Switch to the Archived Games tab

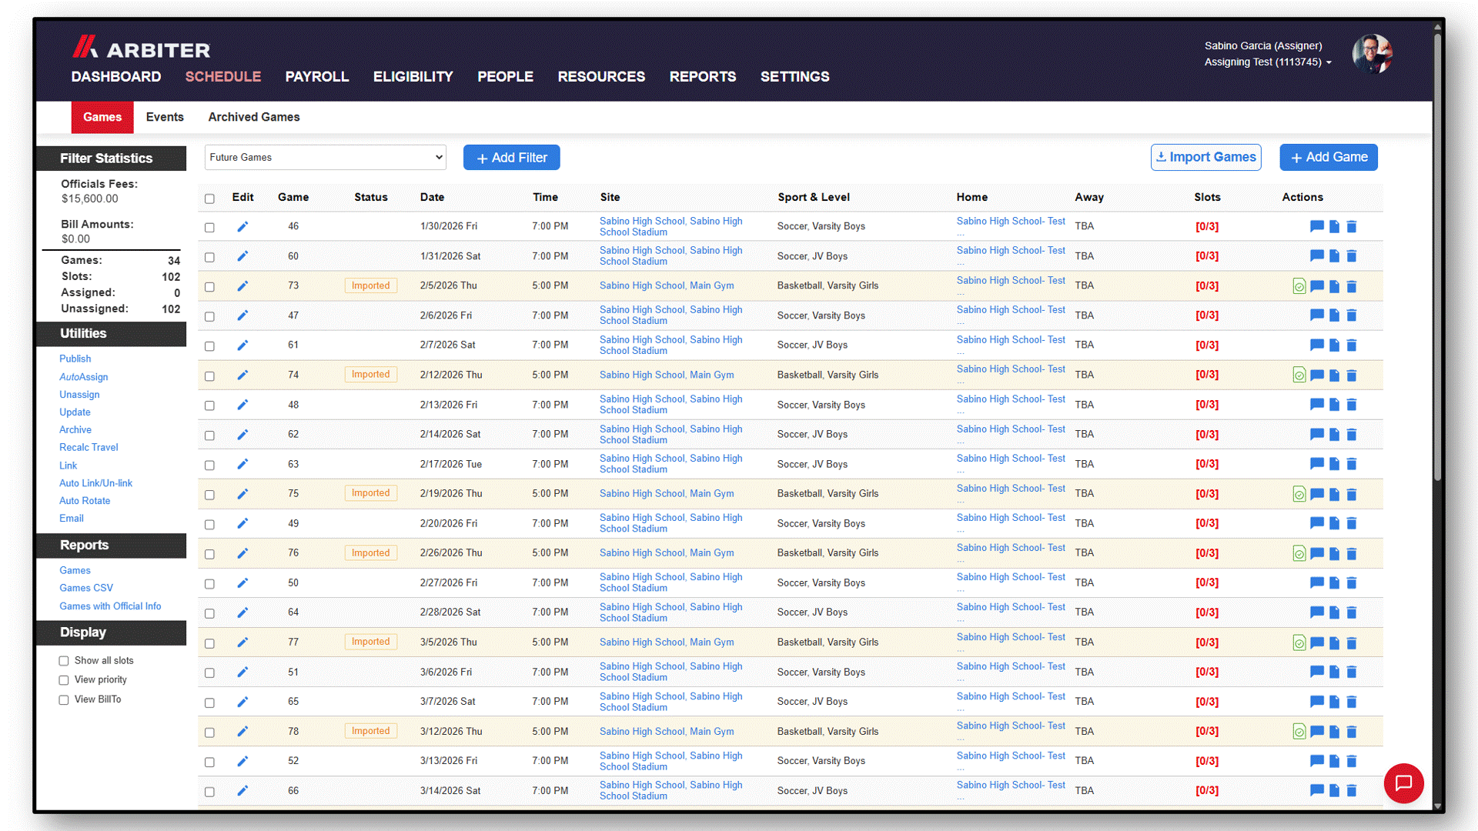tap(254, 117)
